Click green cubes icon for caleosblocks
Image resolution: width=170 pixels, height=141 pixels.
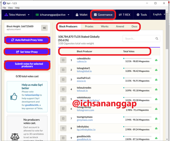coord(156,60)
